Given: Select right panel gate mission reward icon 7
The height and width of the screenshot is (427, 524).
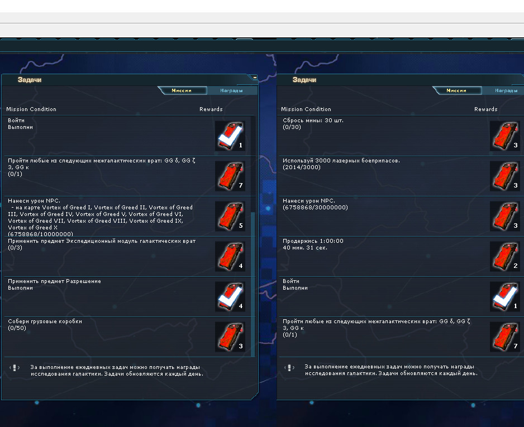Looking at the screenshot, I should [504, 337].
